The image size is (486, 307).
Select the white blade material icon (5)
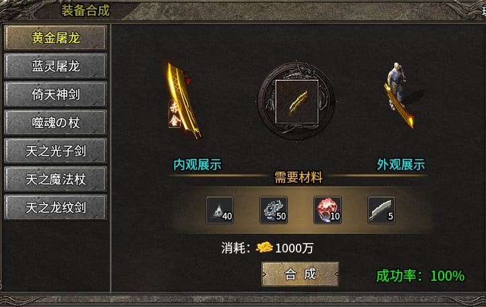[x=382, y=210]
